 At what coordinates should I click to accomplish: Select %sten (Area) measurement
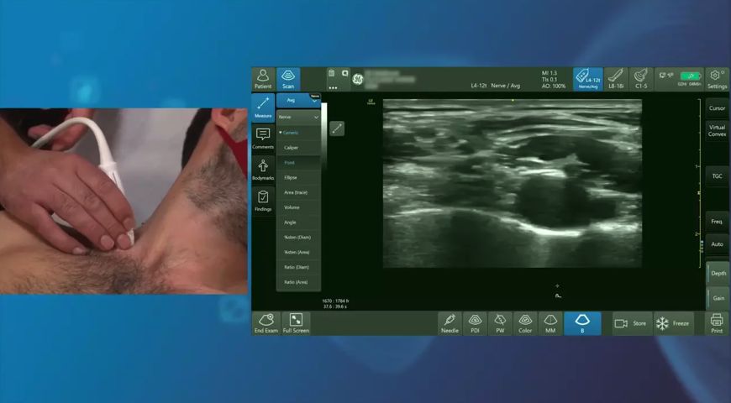click(x=298, y=252)
